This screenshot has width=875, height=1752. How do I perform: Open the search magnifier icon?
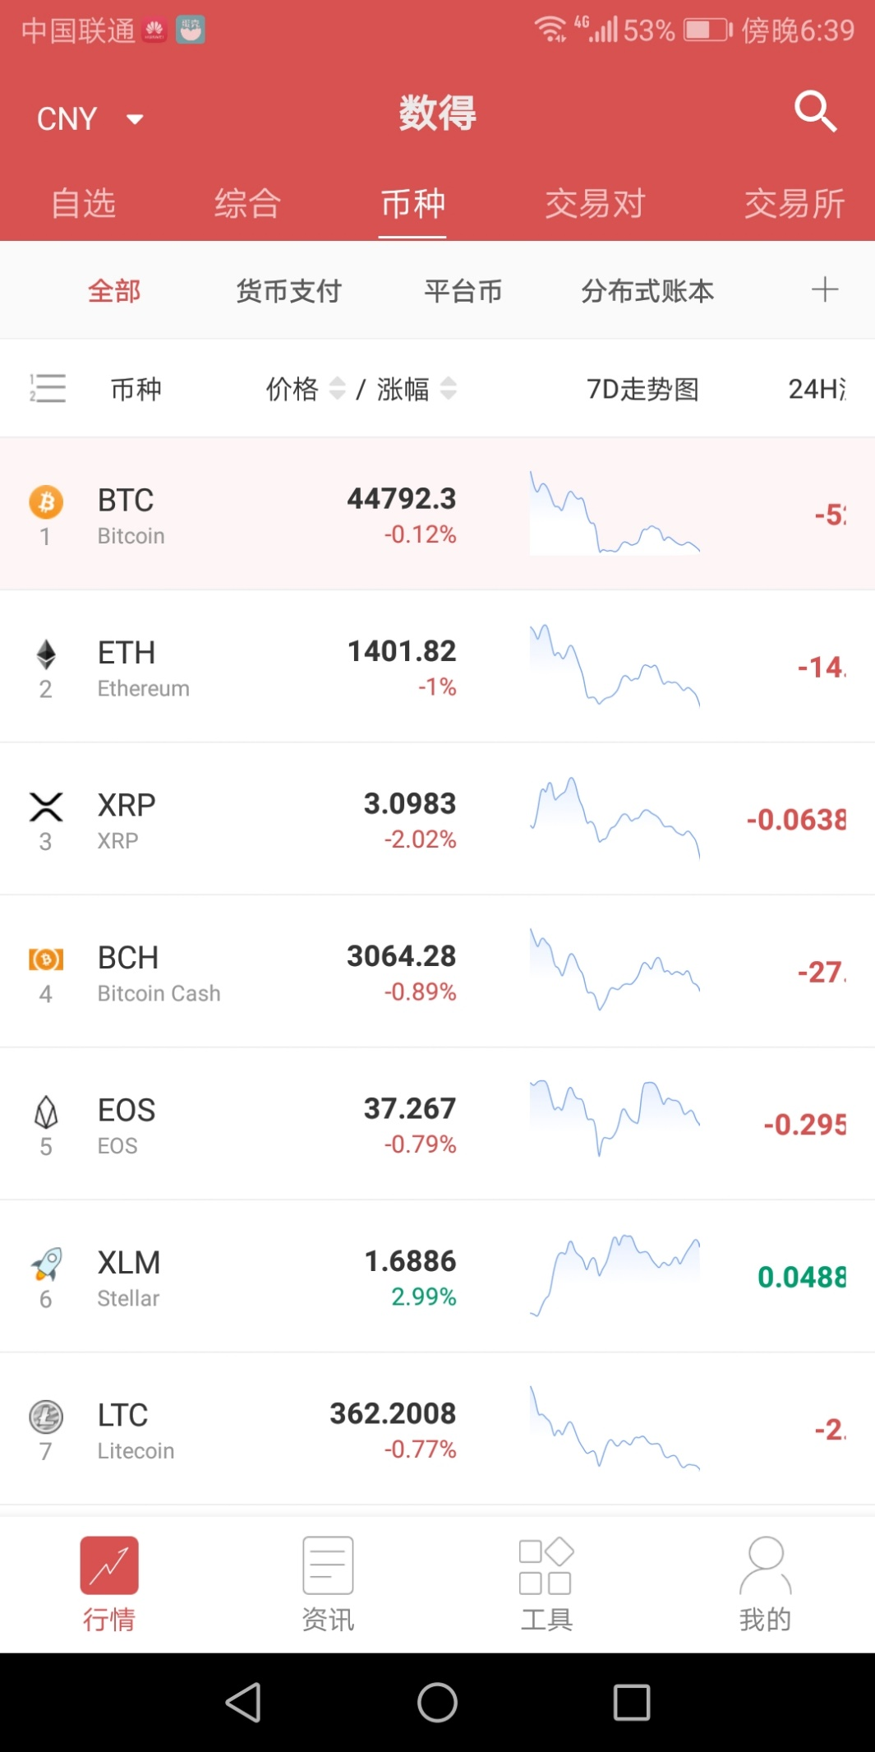point(815,111)
